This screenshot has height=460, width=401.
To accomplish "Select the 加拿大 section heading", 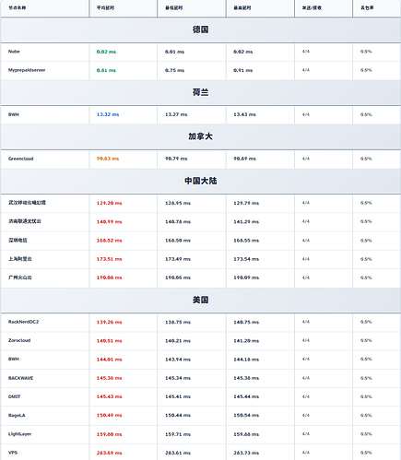I will (200, 136).
